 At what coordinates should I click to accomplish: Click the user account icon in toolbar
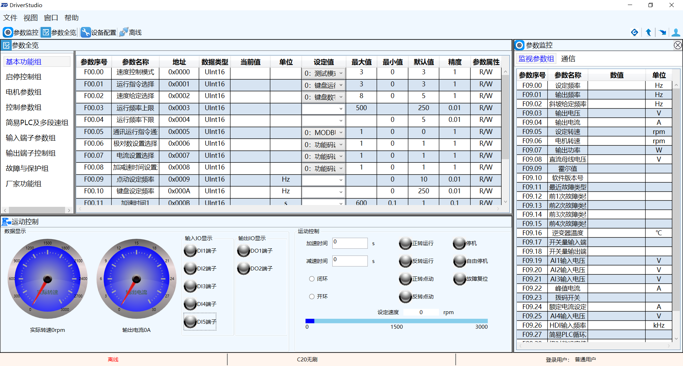[676, 32]
